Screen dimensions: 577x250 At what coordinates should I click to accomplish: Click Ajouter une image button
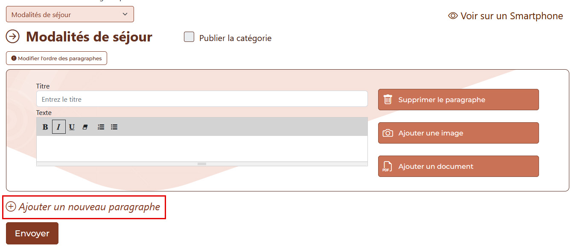coord(458,133)
